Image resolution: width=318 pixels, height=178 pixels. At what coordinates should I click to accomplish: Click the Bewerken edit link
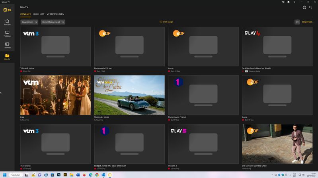pyautogui.click(x=307, y=22)
